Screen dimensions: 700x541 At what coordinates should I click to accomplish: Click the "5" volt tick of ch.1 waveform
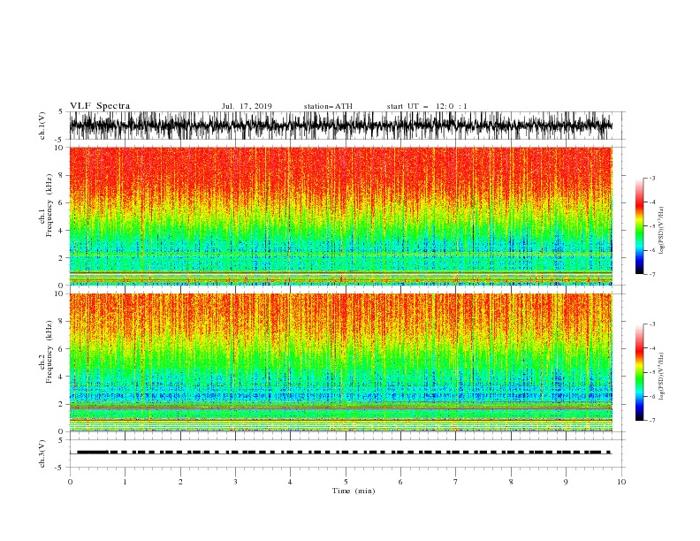(x=61, y=111)
